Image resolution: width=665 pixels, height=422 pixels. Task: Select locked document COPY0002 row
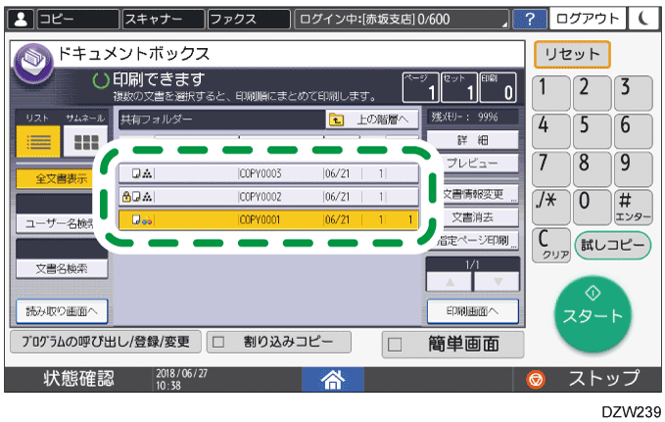tap(268, 197)
